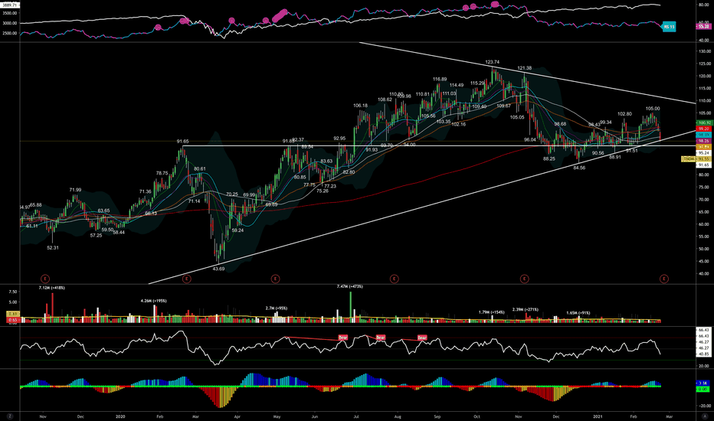The height and width of the screenshot is (421, 714).
Task: Open the earnings E marker above May 2020
Action: coord(275,279)
